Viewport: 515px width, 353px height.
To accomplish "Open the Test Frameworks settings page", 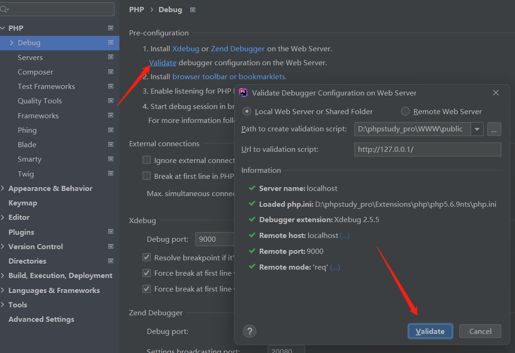I will pos(46,87).
